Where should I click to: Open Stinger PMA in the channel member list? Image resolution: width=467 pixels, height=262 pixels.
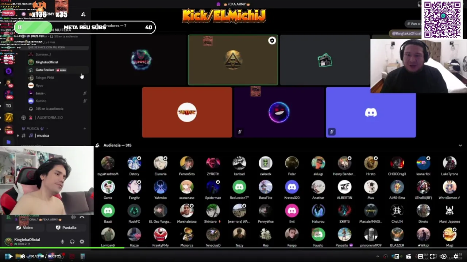point(45,78)
